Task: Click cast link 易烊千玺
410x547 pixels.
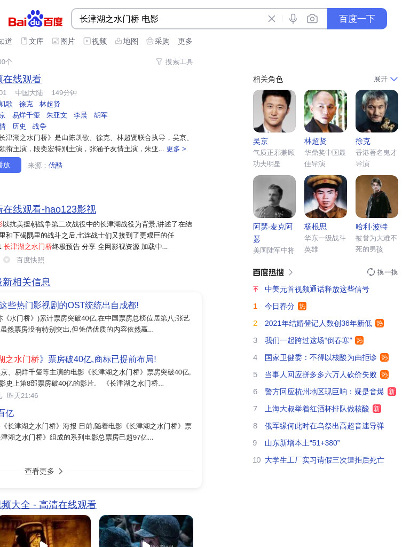Action: click(26, 115)
